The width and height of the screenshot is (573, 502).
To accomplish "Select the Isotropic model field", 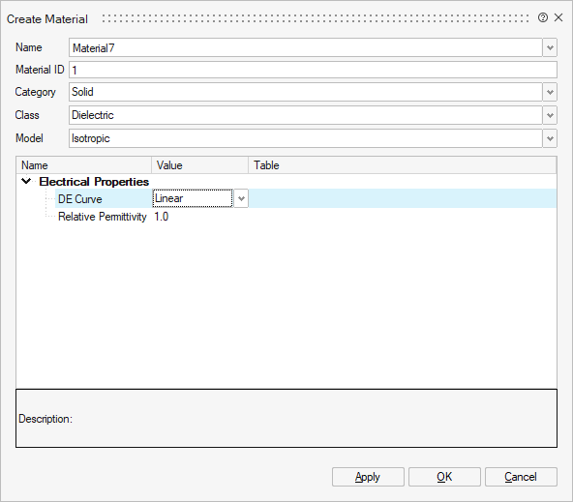I will coord(306,138).
